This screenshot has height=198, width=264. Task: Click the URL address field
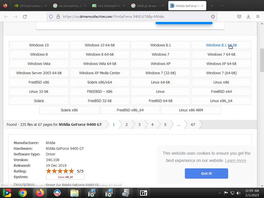pos(132,16)
